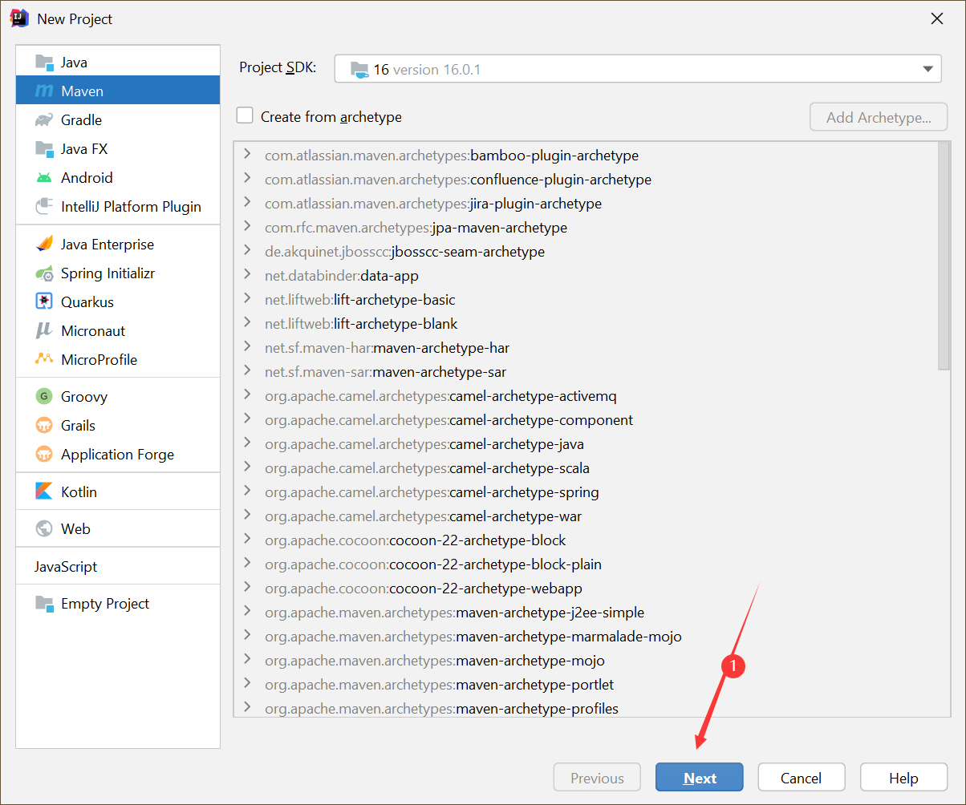The height and width of the screenshot is (805, 966).
Task: Close the New Project dialog
Action: tap(936, 19)
